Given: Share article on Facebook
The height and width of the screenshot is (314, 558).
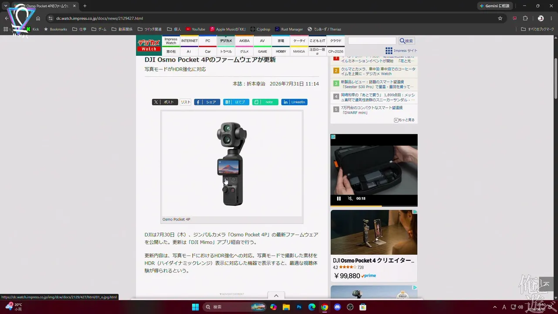Looking at the screenshot, I should [x=207, y=102].
